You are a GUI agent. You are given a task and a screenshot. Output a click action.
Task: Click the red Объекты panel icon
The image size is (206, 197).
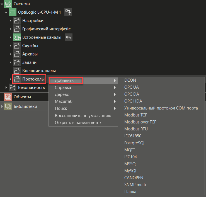(x=8, y=97)
